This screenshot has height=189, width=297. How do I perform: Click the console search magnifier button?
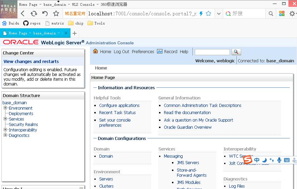pyautogui.click(x=236, y=52)
